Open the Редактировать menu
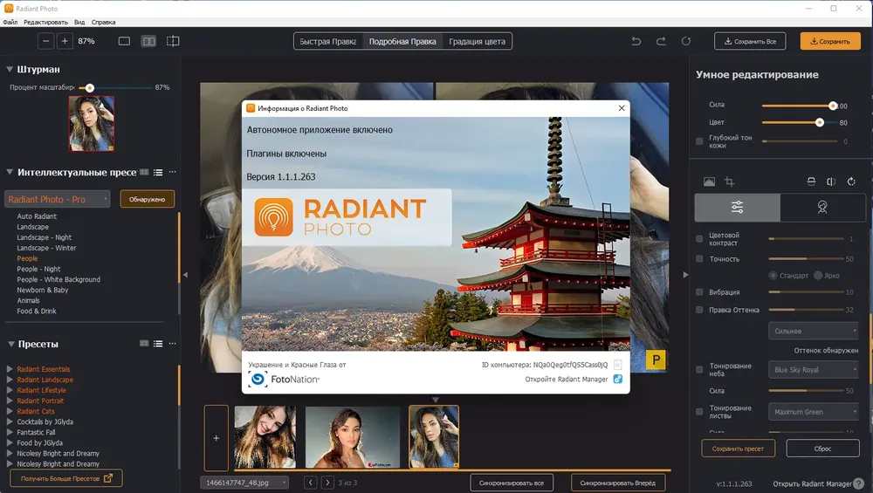Screen dimensions: 873x493 (x=45, y=23)
